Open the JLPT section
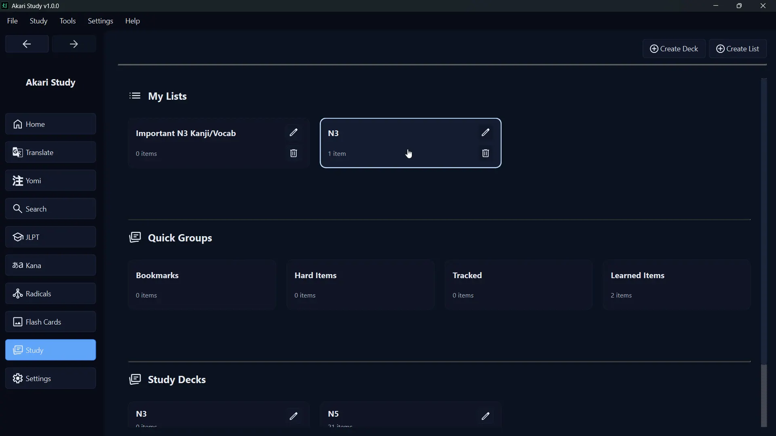This screenshot has width=776, height=436. 51,237
